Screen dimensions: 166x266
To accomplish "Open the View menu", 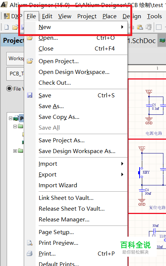I will tap(65, 16).
